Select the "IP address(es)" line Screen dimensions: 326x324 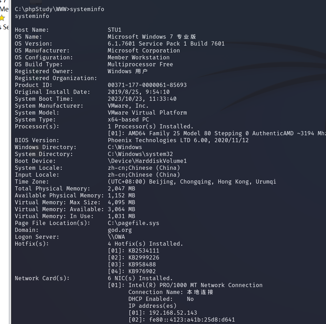click(x=153, y=306)
